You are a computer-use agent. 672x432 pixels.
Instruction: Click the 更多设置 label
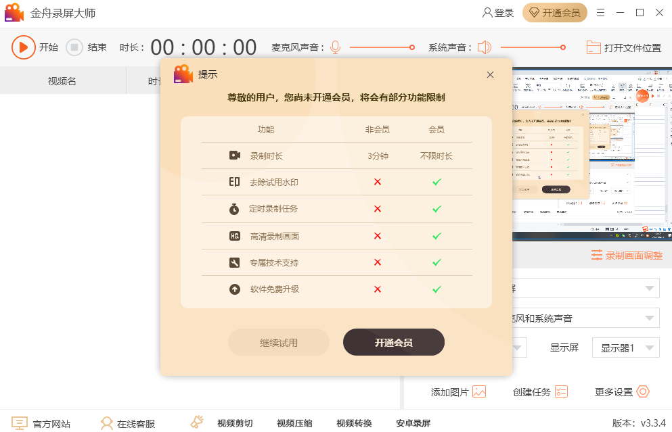[x=613, y=392]
